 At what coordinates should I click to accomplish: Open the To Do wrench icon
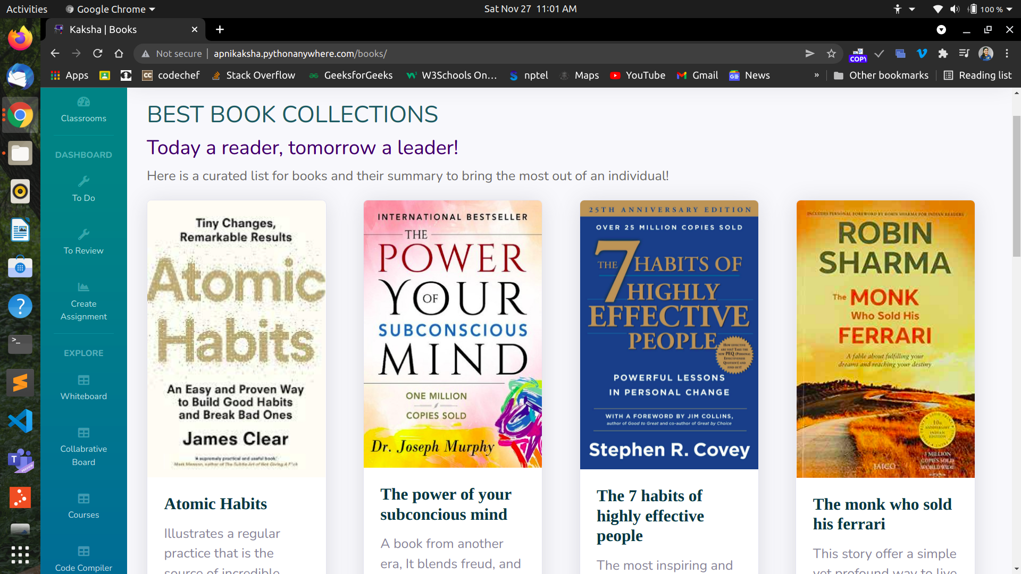[x=83, y=181]
